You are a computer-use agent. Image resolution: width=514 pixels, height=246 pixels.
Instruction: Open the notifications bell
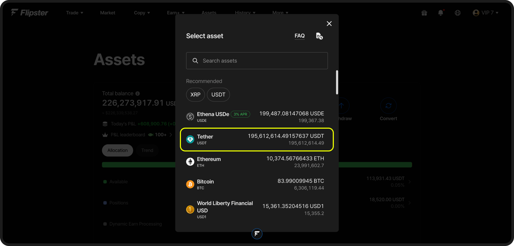pos(441,13)
